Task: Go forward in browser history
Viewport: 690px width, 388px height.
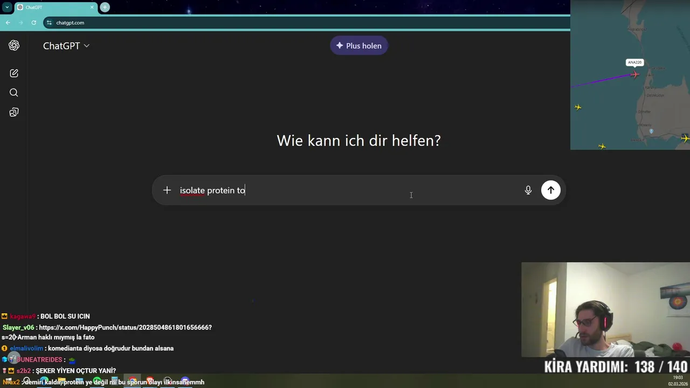Action: 20,23
